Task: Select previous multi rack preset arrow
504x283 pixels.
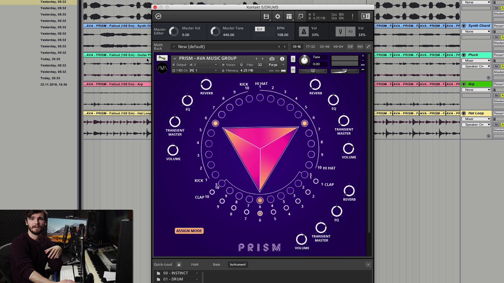Action: tap(279, 47)
